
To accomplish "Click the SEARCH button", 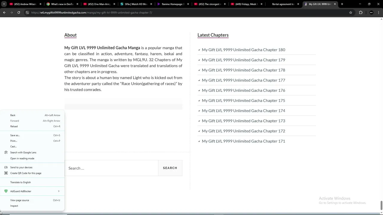I will (170, 168).
